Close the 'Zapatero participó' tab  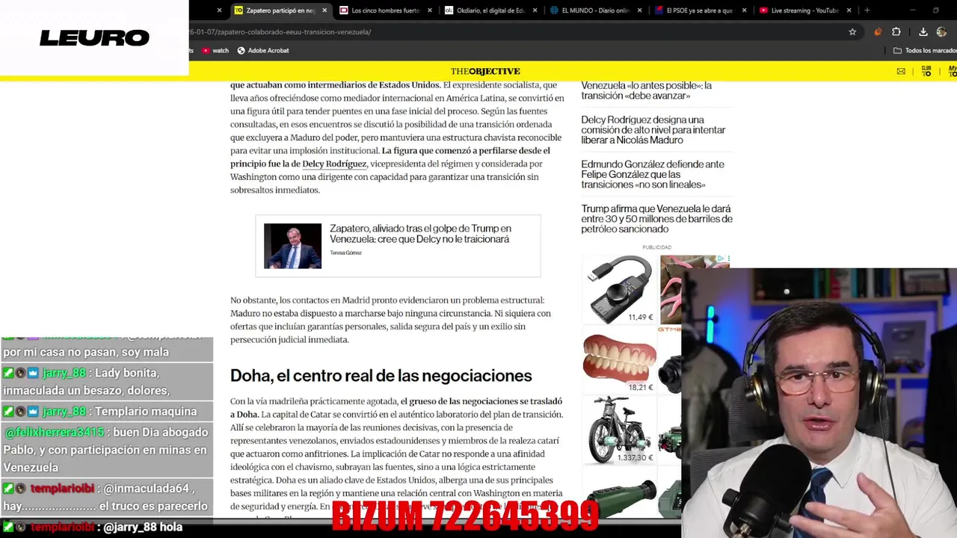pos(324,10)
